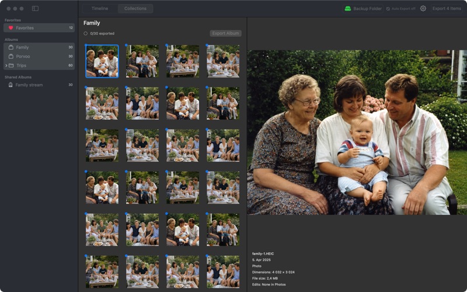Click the album icon next to Family

click(x=11, y=47)
